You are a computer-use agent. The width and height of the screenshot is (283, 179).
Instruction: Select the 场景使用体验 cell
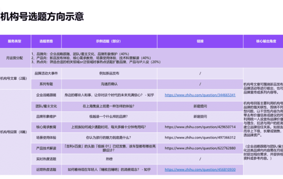click(46, 138)
